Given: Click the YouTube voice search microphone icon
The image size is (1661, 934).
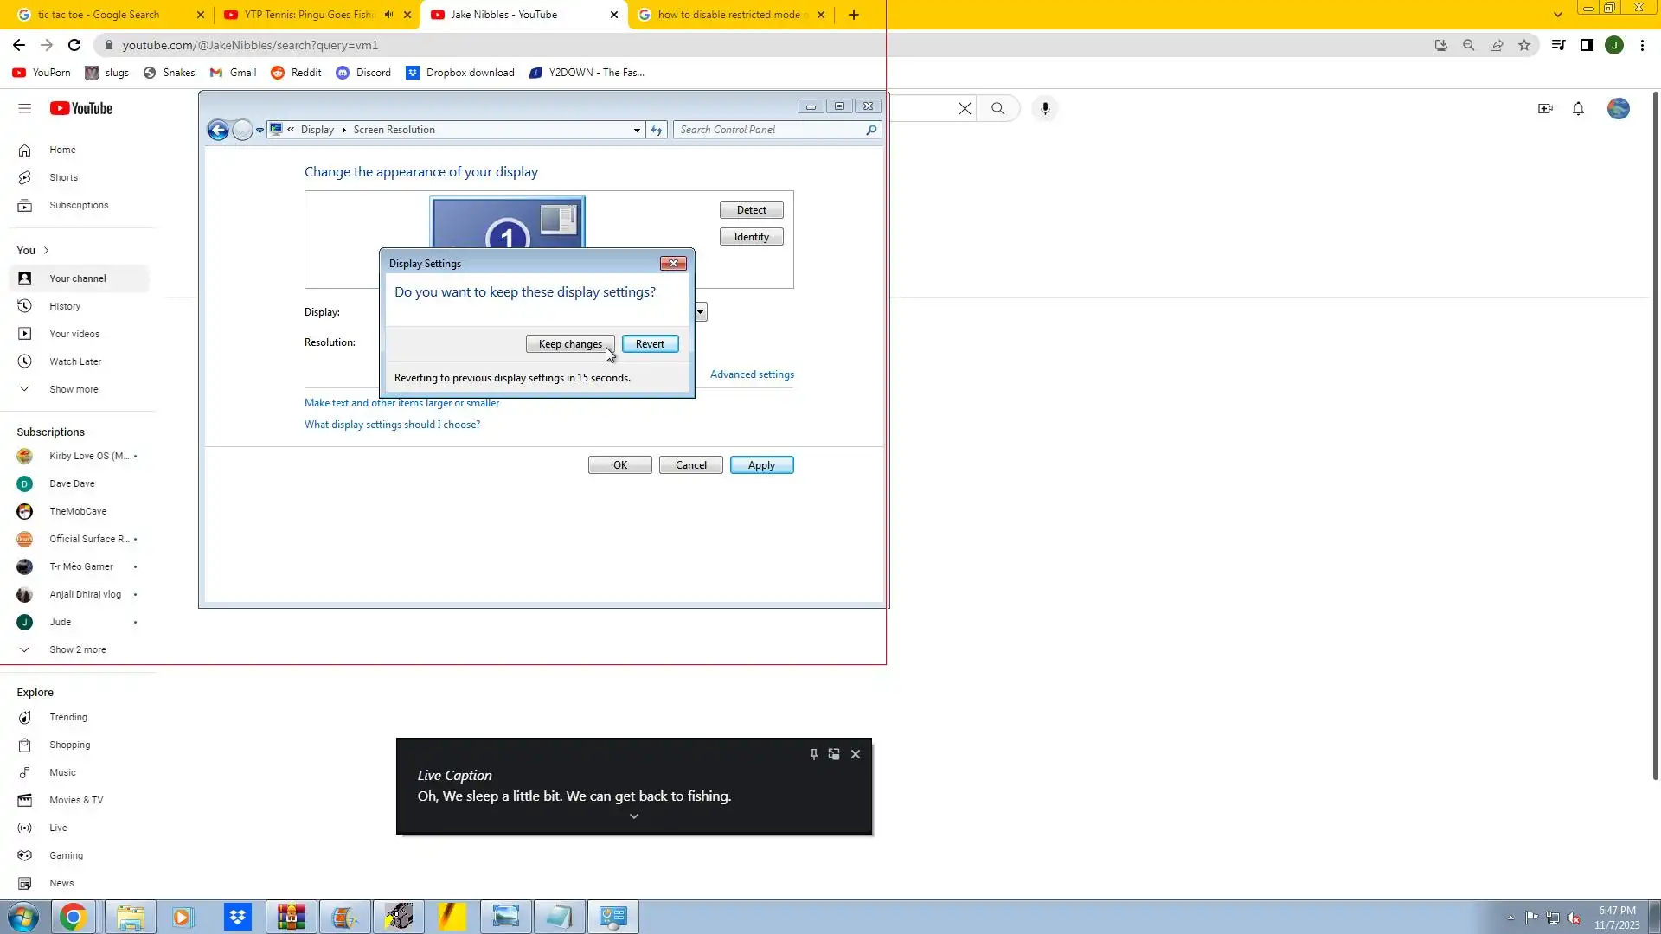Looking at the screenshot, I should point(1045,108).
